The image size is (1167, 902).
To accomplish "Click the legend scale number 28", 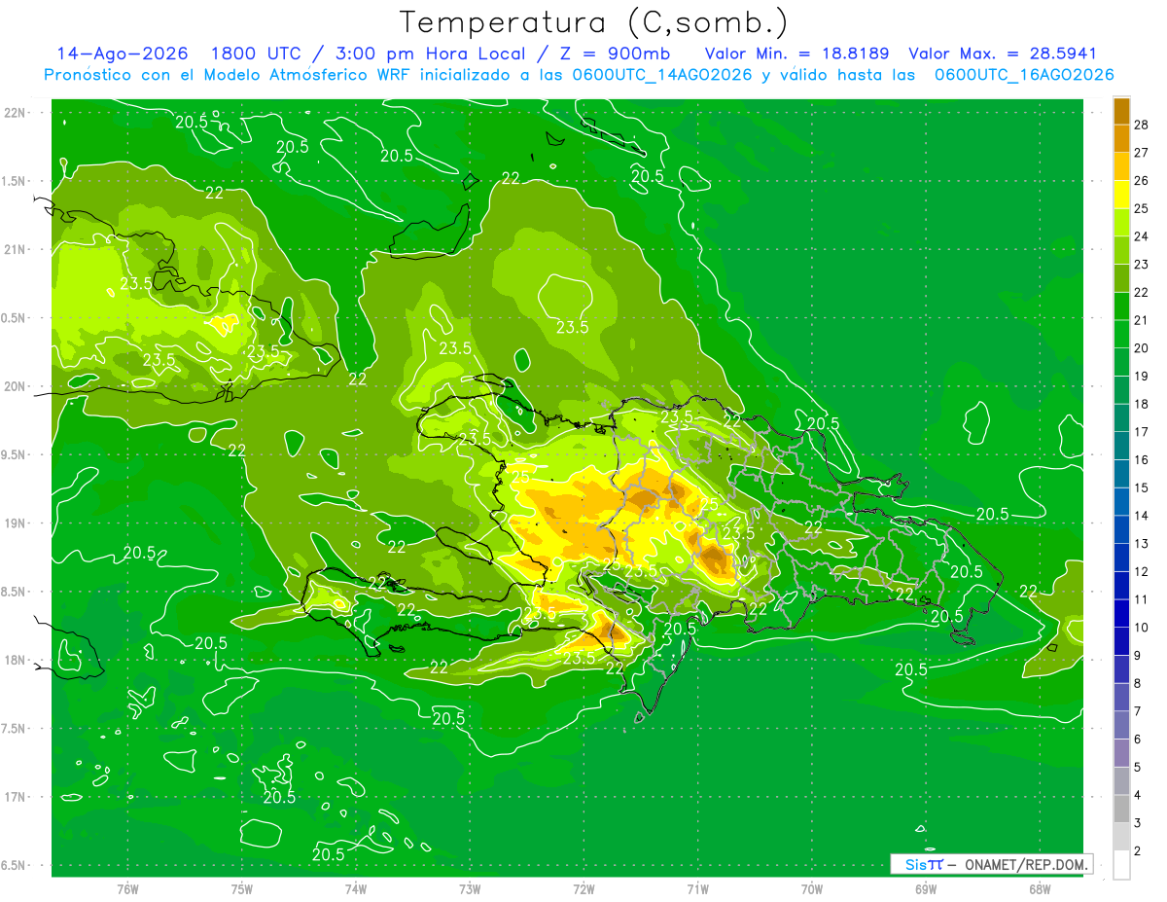I will click(1142, 125).
